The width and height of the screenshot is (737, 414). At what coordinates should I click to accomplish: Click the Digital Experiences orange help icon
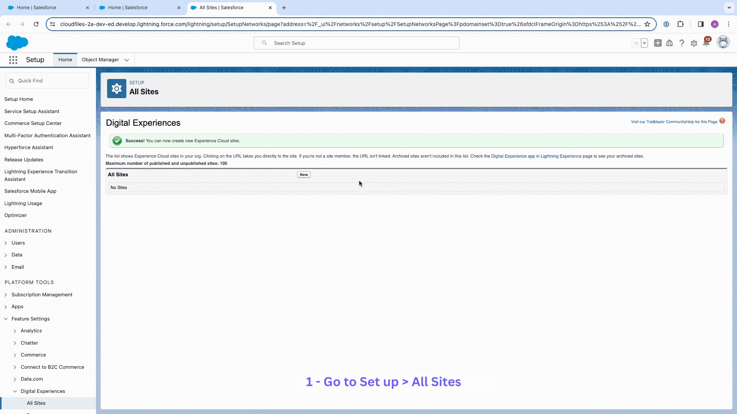point(722,121)
